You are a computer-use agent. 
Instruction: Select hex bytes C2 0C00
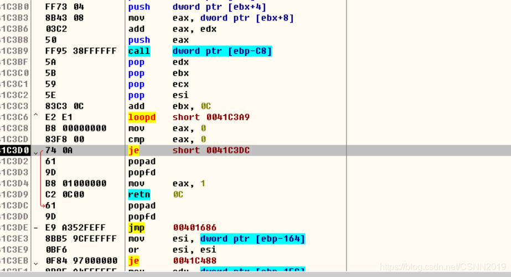(65, 195)
